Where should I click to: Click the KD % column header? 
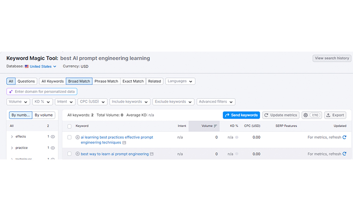[x=234, y=126]
